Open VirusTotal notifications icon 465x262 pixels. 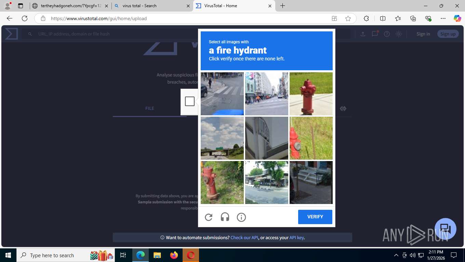375,34
